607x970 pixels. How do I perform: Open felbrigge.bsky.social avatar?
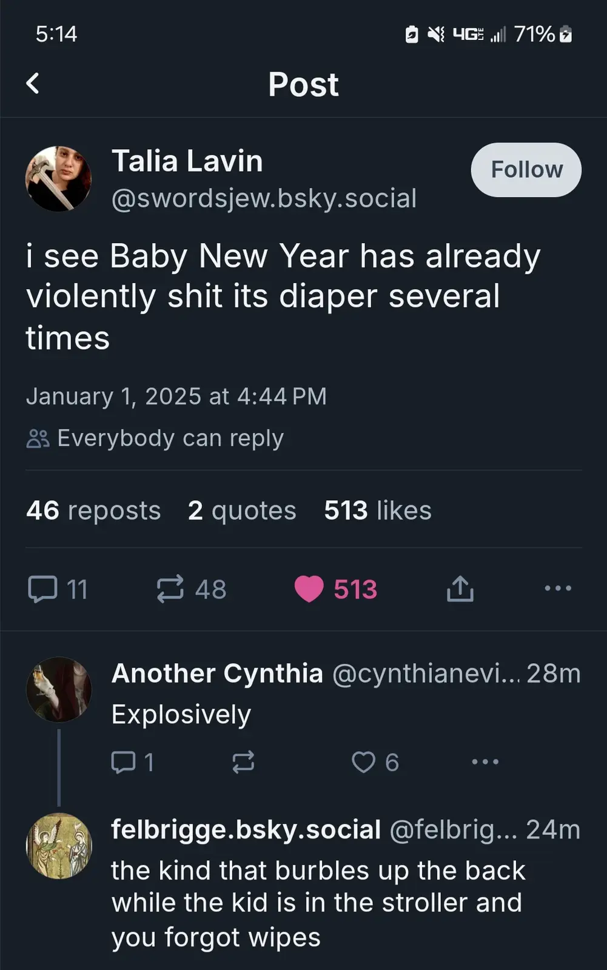click(59, 846)
